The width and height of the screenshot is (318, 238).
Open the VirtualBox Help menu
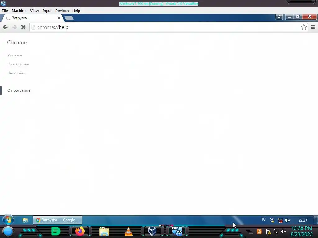click(76, 11)
